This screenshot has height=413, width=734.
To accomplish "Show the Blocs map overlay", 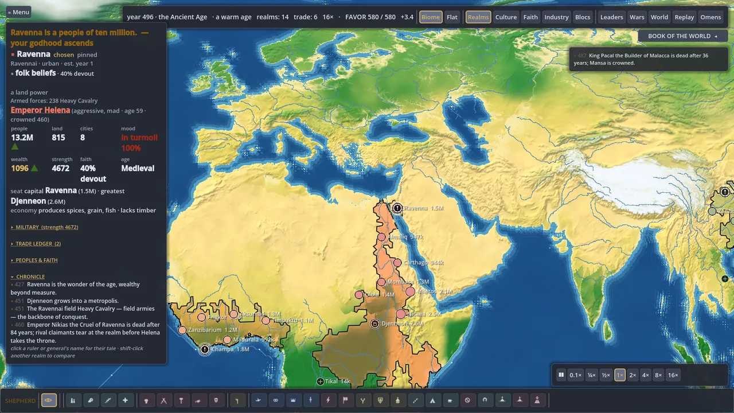I will coord(583,17).
